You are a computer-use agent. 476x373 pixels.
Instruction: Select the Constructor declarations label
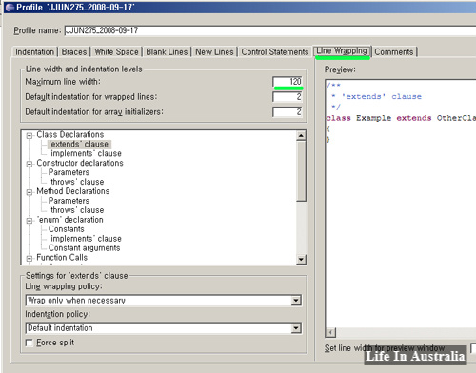point(80,163)
